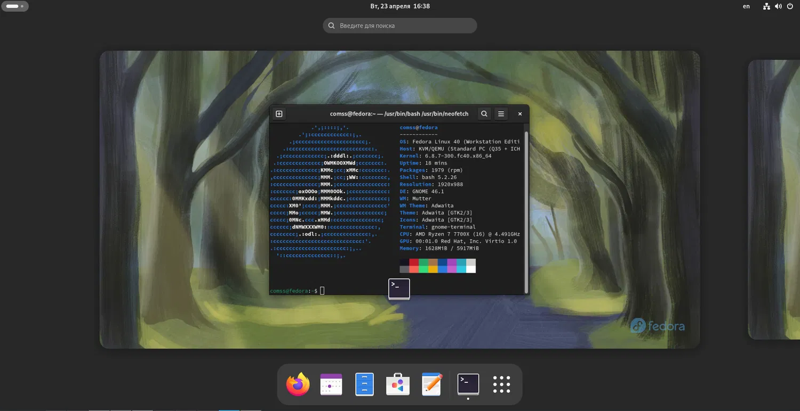
Task: Close the terminal window
Action: (x=520, y=114)
